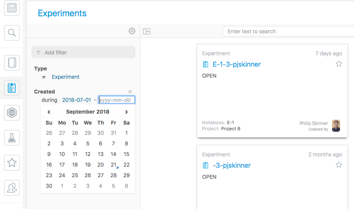Viewport: 354px width, 209px height.
Task: Pick September 21 in the calendar
Action: tap(113, 165)
